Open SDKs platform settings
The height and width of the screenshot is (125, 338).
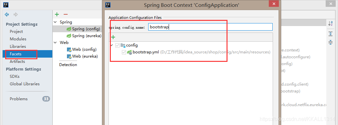(x=14, y=76)
